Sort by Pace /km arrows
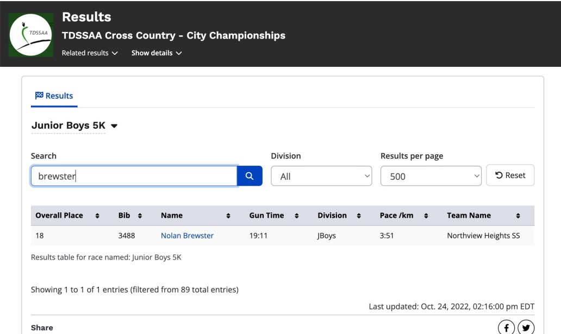Viewport: 561px width, 334px height. tap(426, 216)
